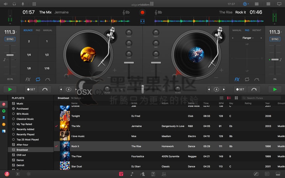Select next effect arrow right of Flanger
Image resolution: width=285 pixels, height=178 pixels.
point(261,38)
